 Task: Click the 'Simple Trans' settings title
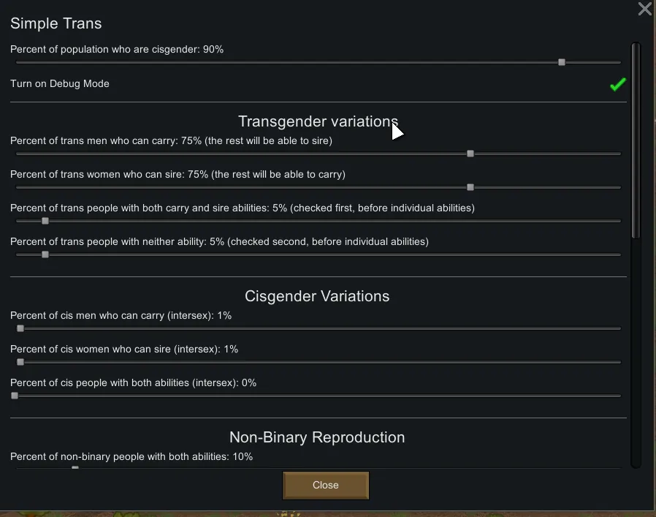pos(56,23)
